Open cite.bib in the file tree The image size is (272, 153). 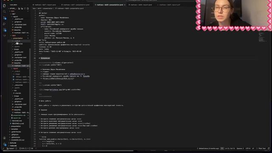pos(18,93)
